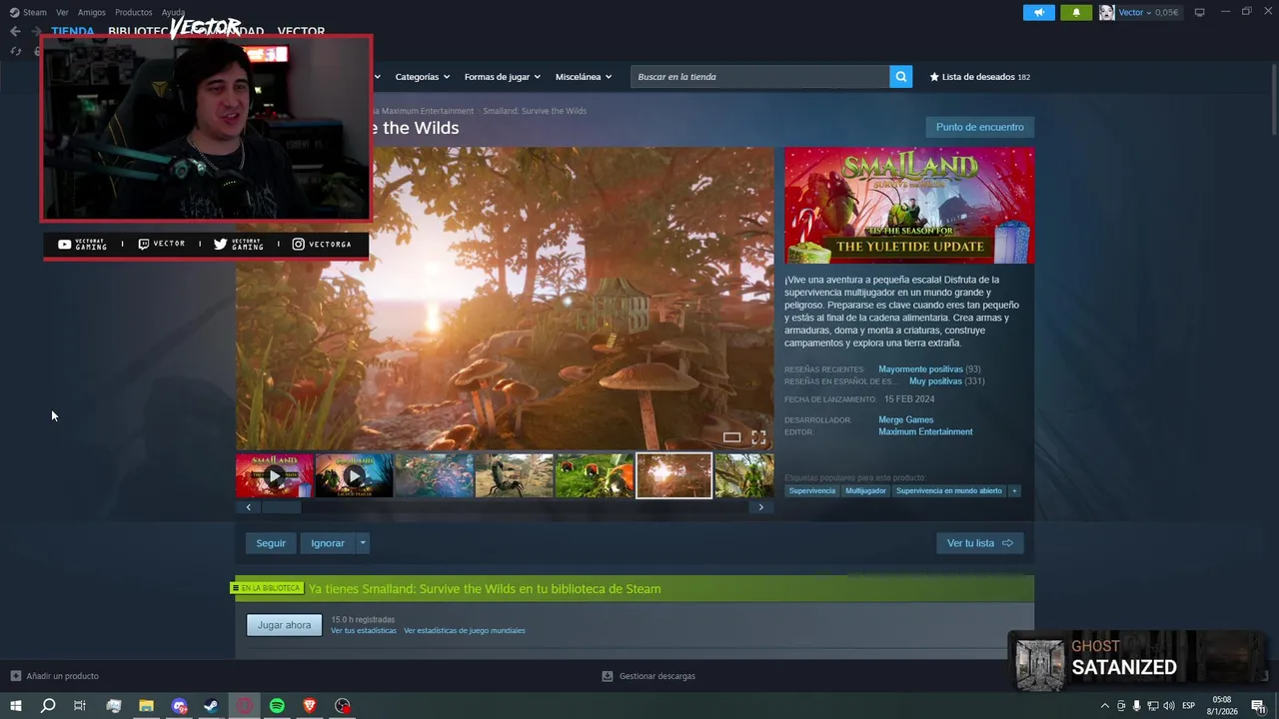Select the highlighted sunset screenshot thumbnail
Screen dimensions: 1279x719
pyautogui.click(x=674, y=476)
